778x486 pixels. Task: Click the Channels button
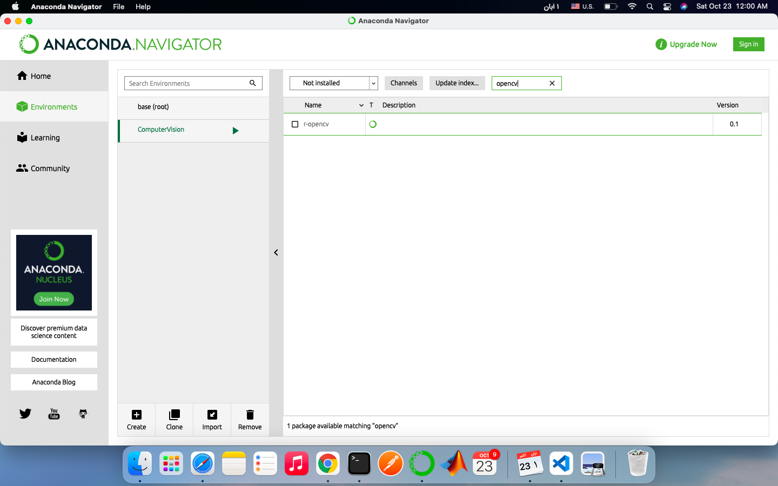pyautogui.click(x=404, y=83)
